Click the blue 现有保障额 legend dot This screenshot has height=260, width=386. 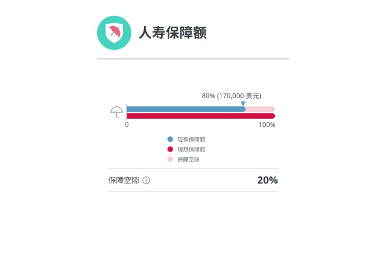(x=170, y=139)
